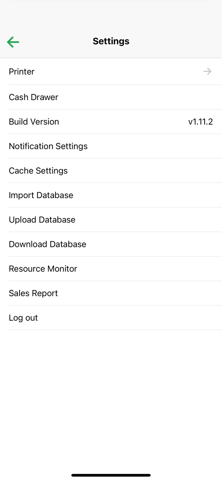The height and width of the screenshot is (481, 222).
Task: Click the divider line under Log out
Action: click(111, 330)
